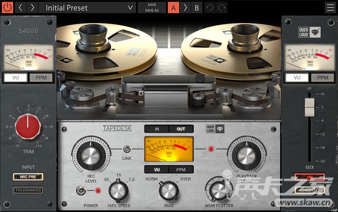Click the orange center VU meter
The height and width of the screenshot is (212, 338).
click(x=169, y=149)
